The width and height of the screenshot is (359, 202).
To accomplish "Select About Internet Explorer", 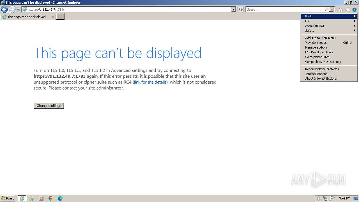I will pos(329,79).
